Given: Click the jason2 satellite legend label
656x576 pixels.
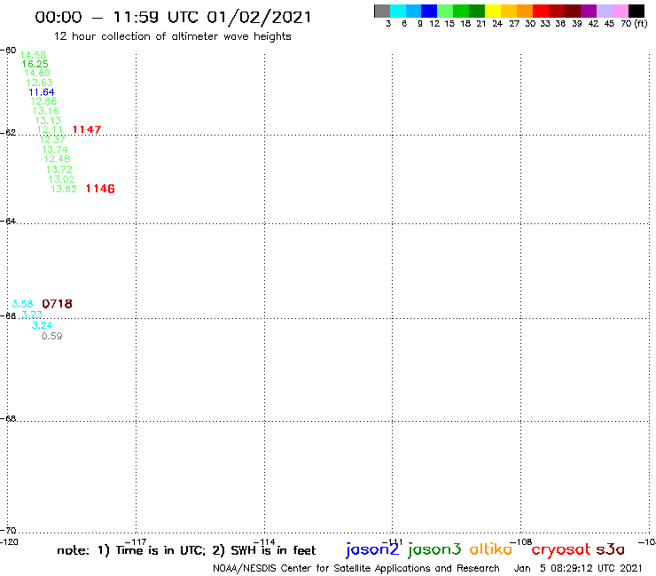Looking at the screenshot, I should pyautogui.click(x=372, y=549).
